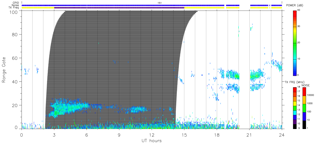
Task: Click the TX FRQ (MHz) colorbar
Action: pos(295,108)
